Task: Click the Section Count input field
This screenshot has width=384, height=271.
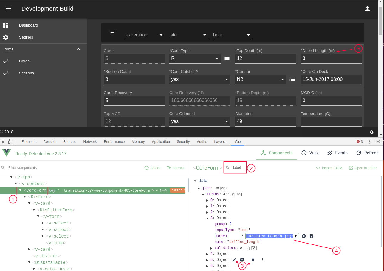Action: click(134, 79)
